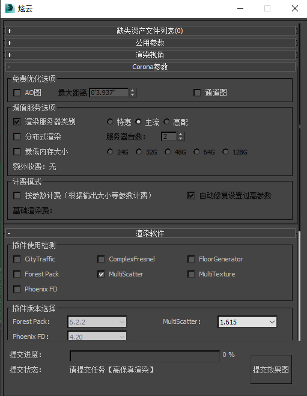Image resolution: width=307 pixels, height=396 pixels.
Task: Click the 渲染视角 rollout header
Action: click(x=150, y=55)
